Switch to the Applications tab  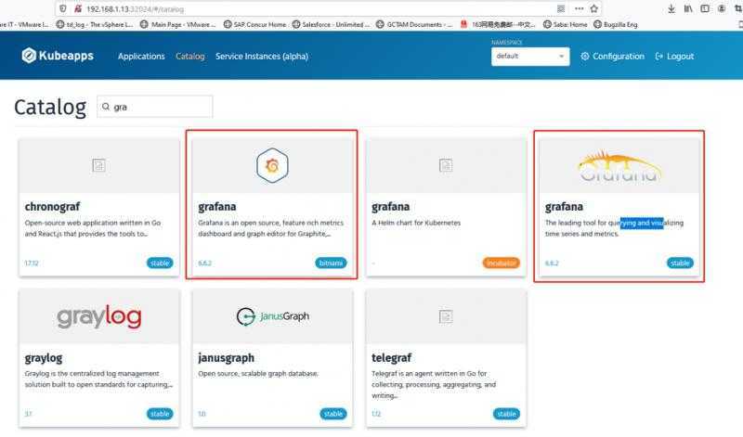141,56
